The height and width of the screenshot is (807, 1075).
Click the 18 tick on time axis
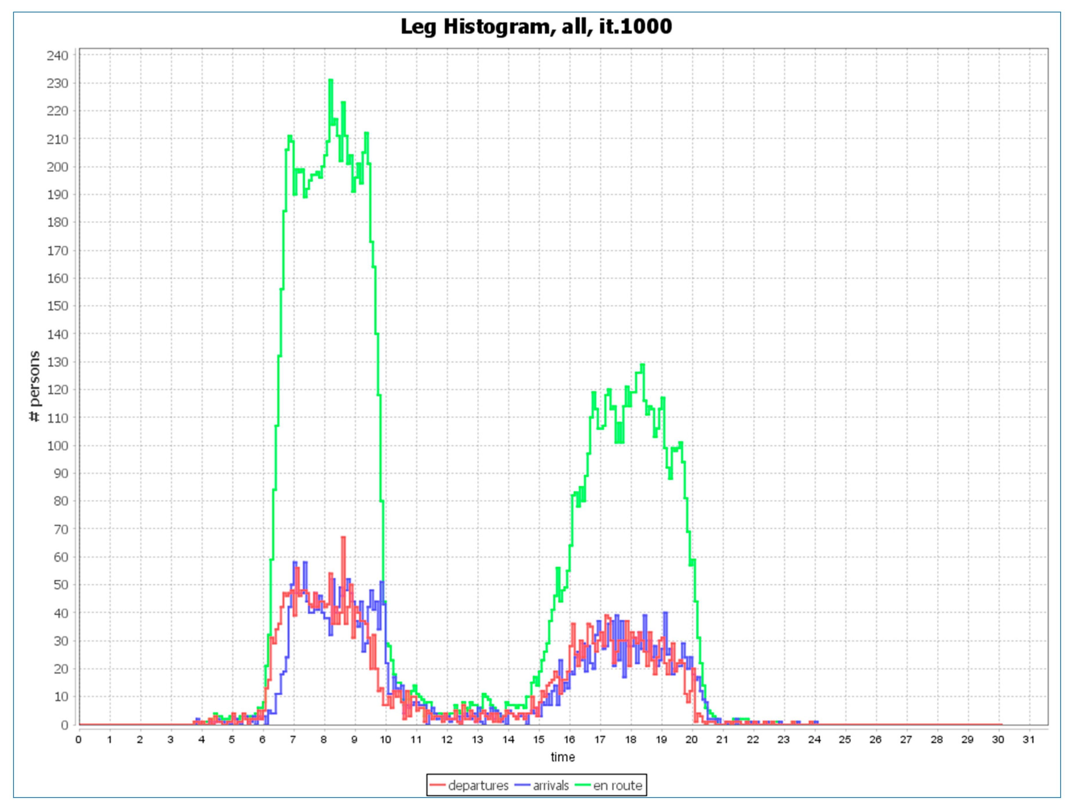(x=630, y=740)
